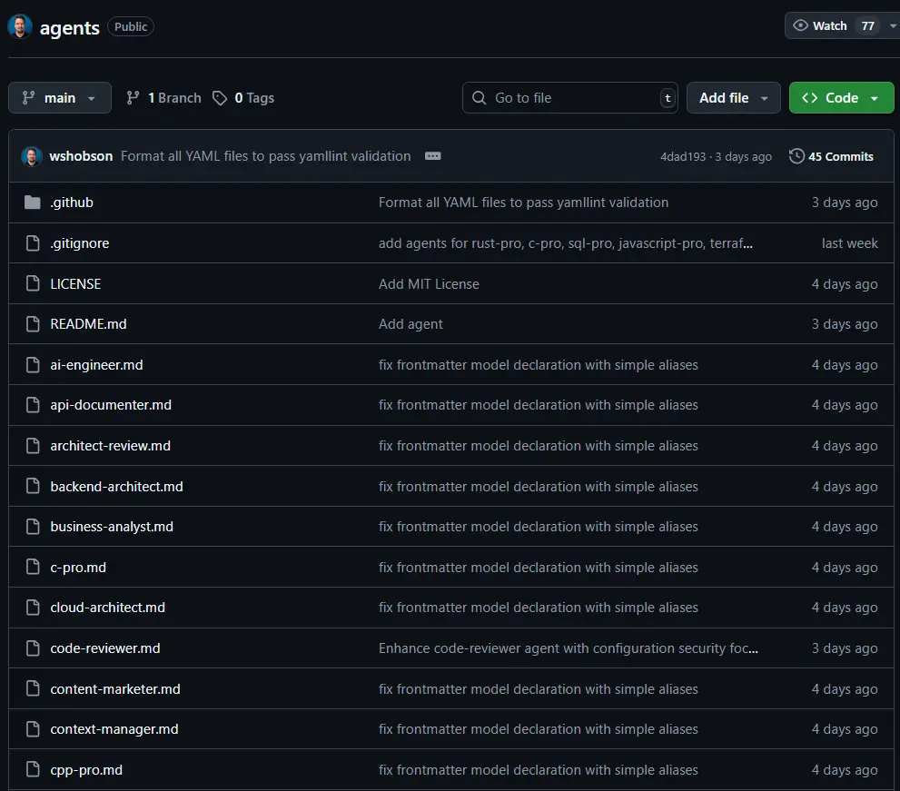Expand the truncated commit message ellipsis
This screenshot has height=791, width=900.
432,156
